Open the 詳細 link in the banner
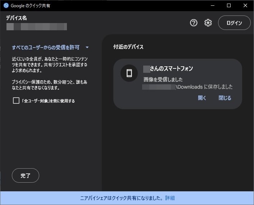The image size is (254, 205). [x=170, y=198]
